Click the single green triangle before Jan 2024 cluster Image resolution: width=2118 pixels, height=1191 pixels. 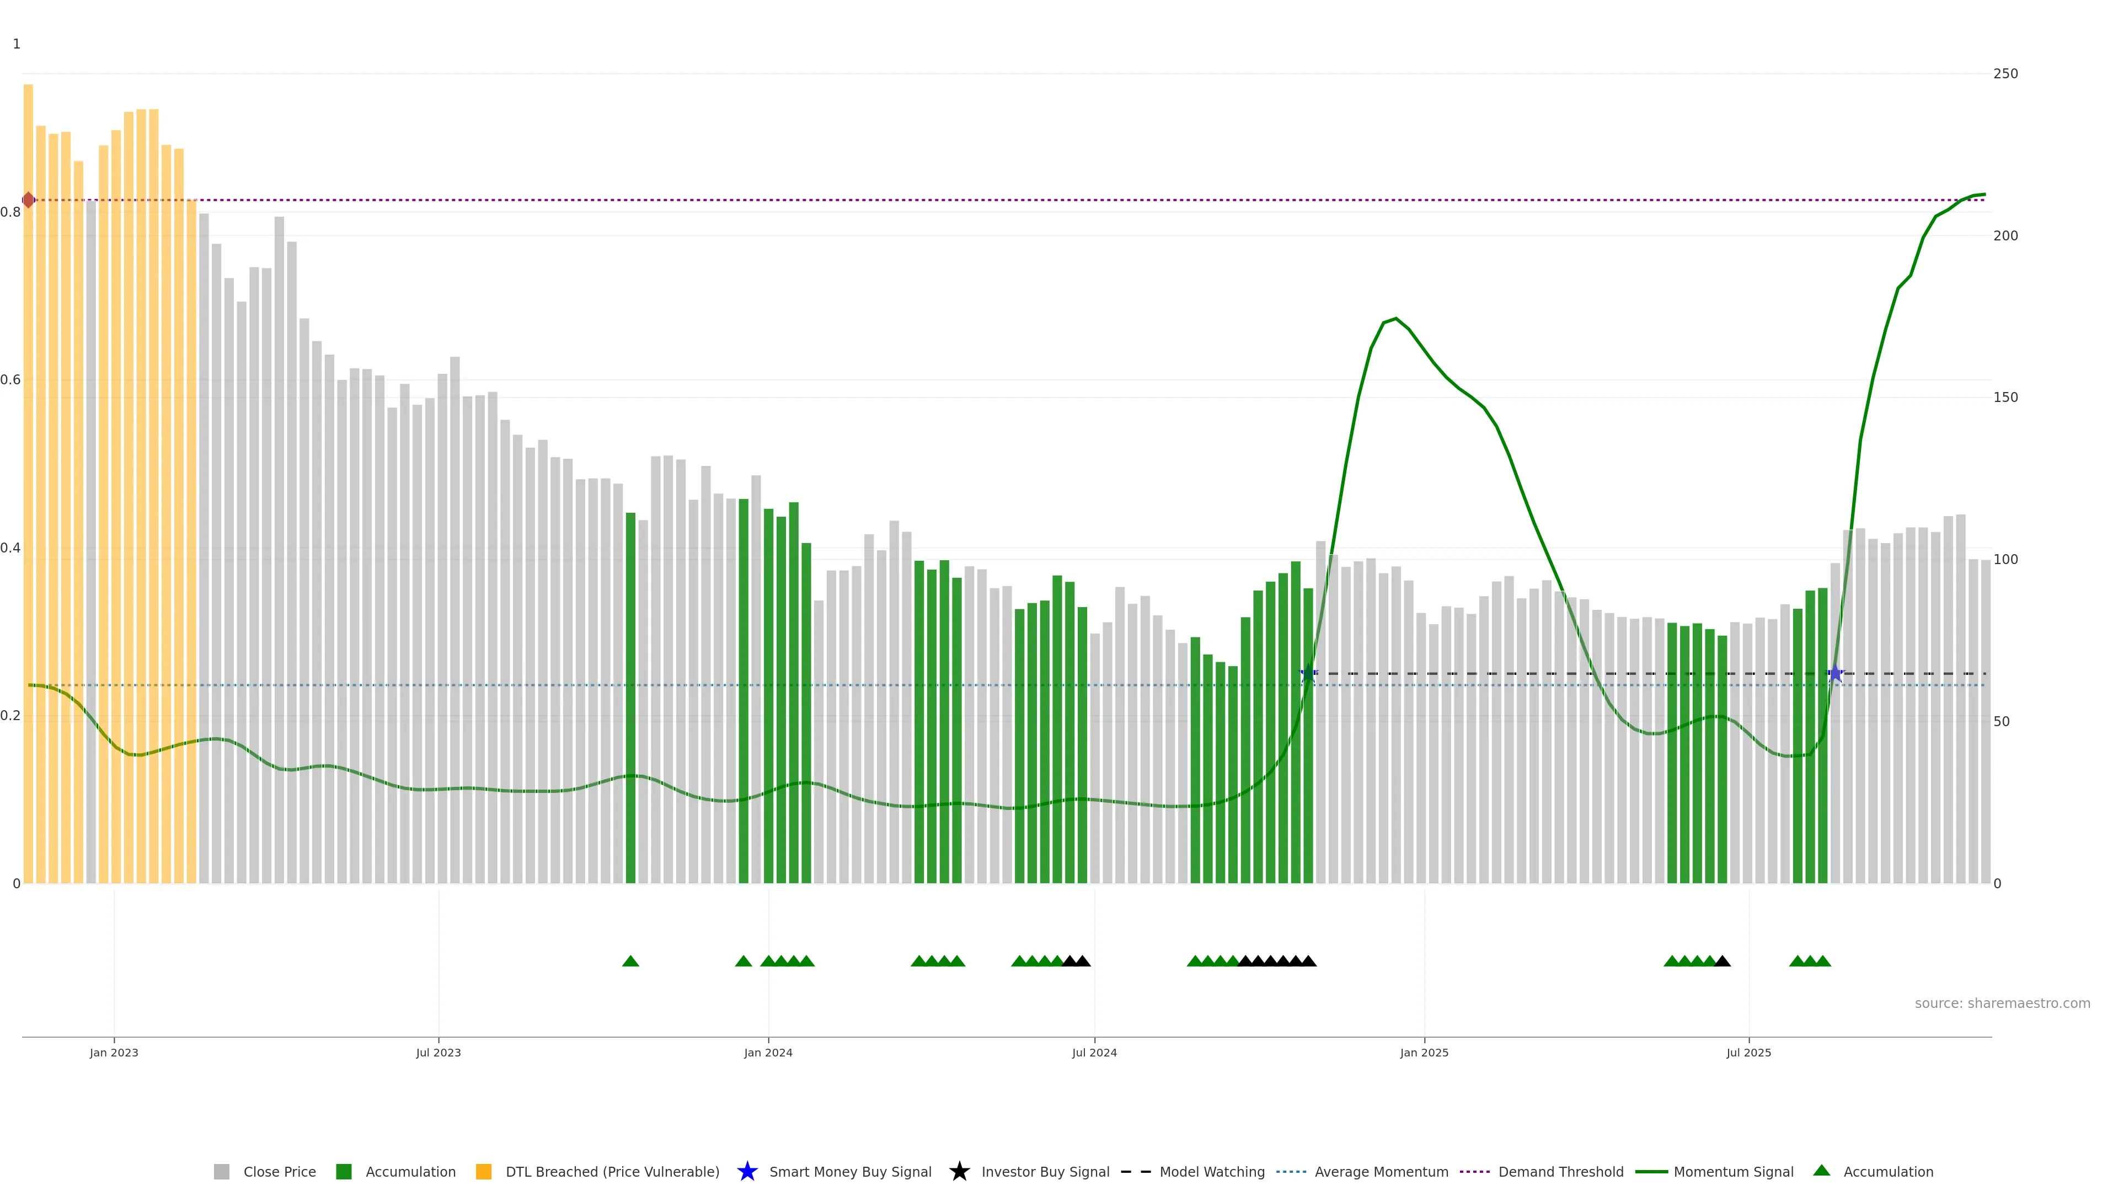744,961
